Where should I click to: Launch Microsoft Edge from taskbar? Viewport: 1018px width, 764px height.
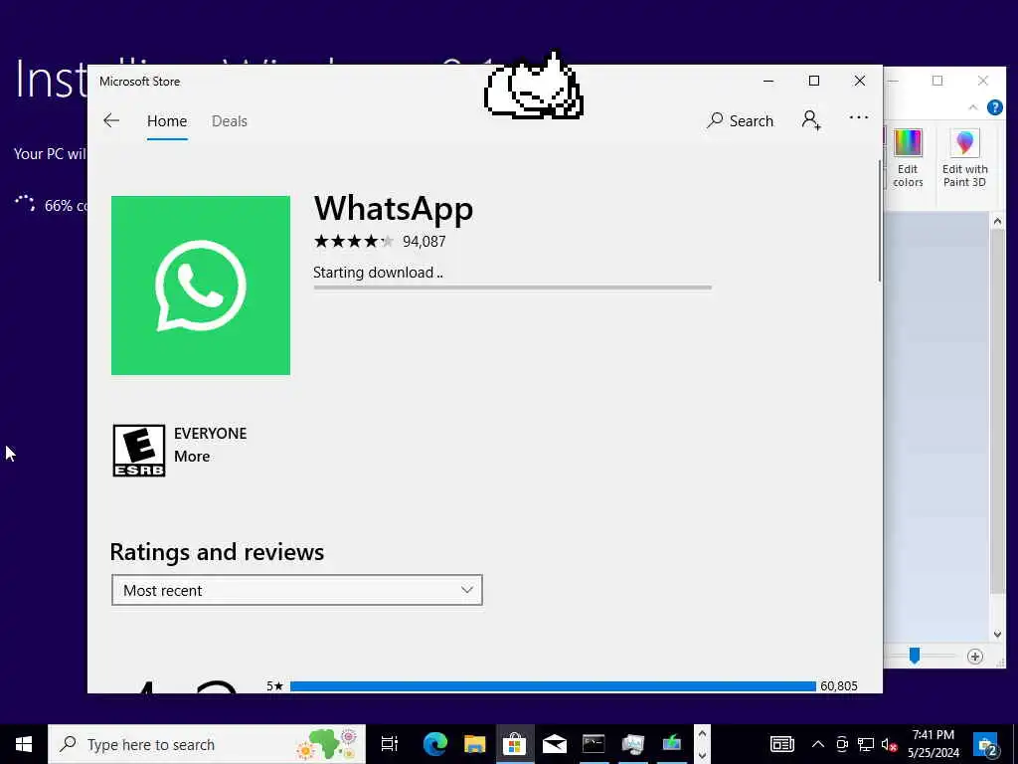[x=435, y=744]
